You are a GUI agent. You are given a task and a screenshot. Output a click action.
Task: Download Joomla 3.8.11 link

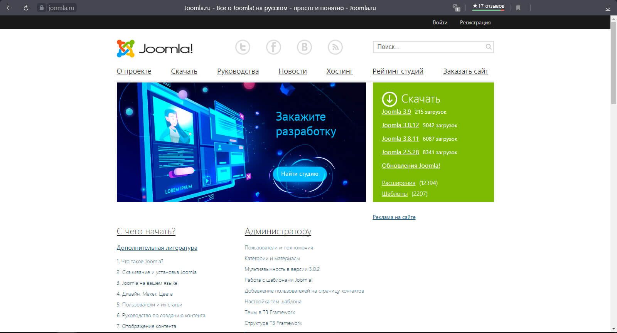400,139
